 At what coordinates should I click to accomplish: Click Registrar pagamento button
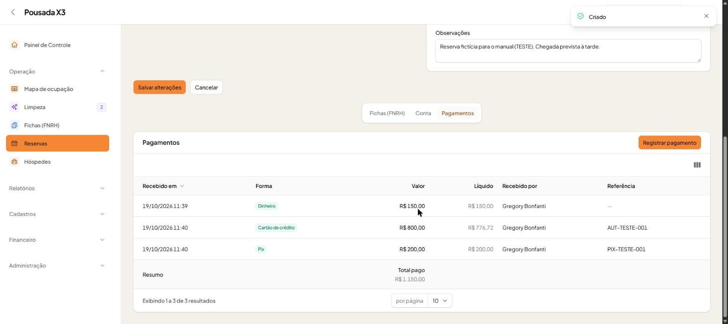coord(669,143)
